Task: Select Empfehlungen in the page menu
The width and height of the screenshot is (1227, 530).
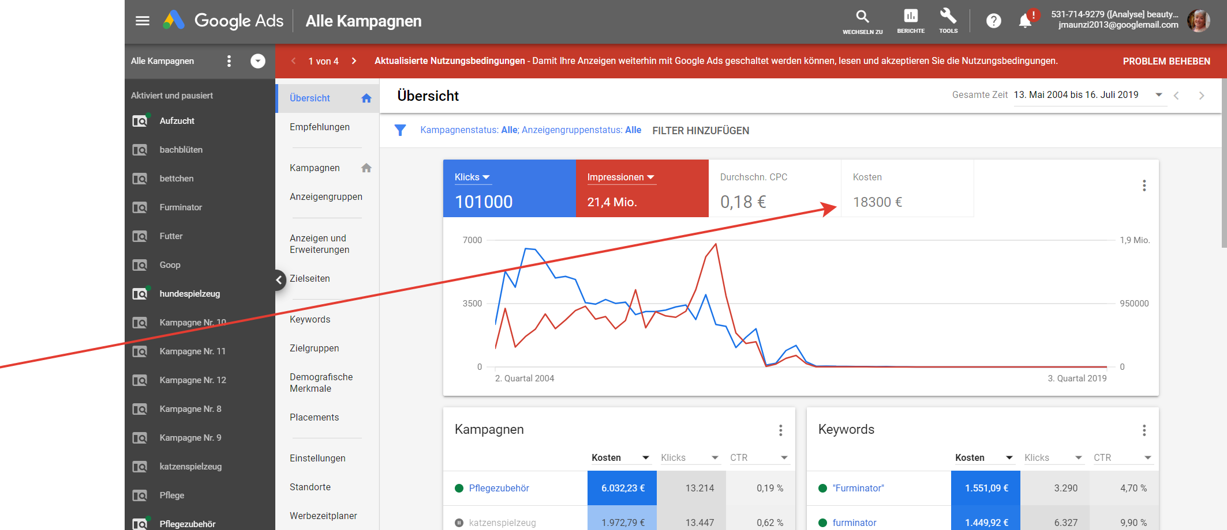Action: coord(320,127)
